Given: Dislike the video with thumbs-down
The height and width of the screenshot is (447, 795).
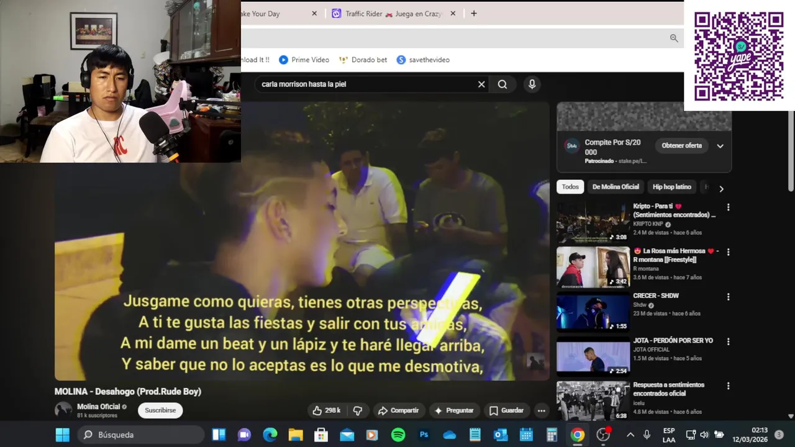Looking at the screenshot, I should (358, 410).
